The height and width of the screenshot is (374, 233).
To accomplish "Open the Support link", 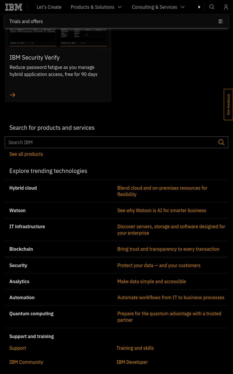I will 17,348.
